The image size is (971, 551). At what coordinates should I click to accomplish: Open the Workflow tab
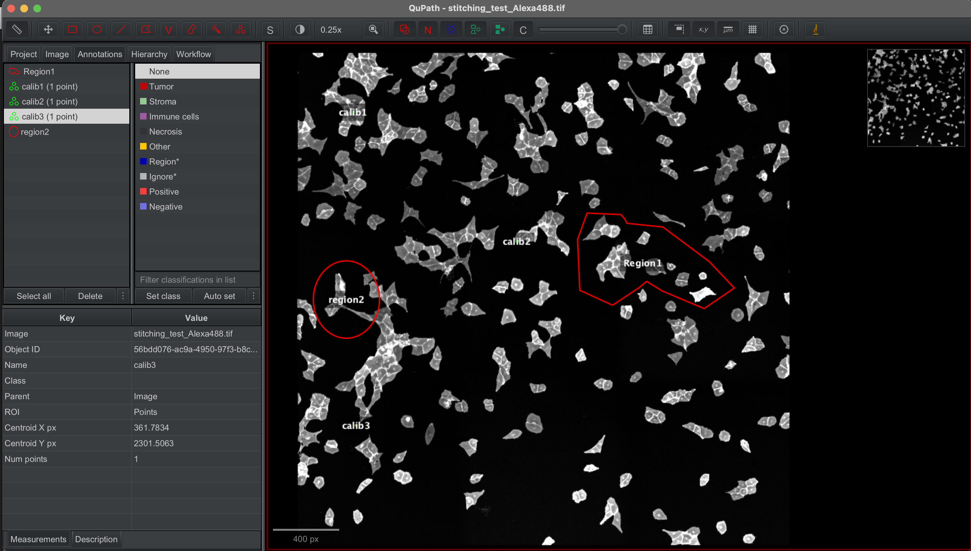[x=193, y=54]
